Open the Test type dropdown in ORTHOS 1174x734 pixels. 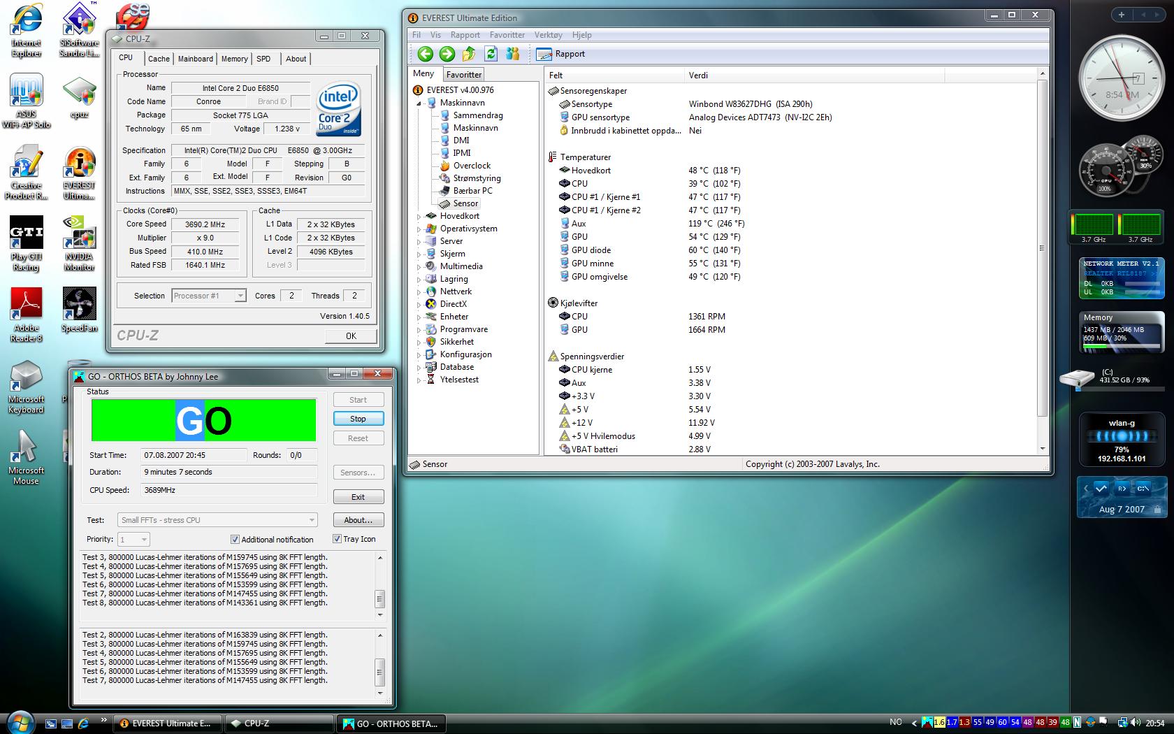217,520
